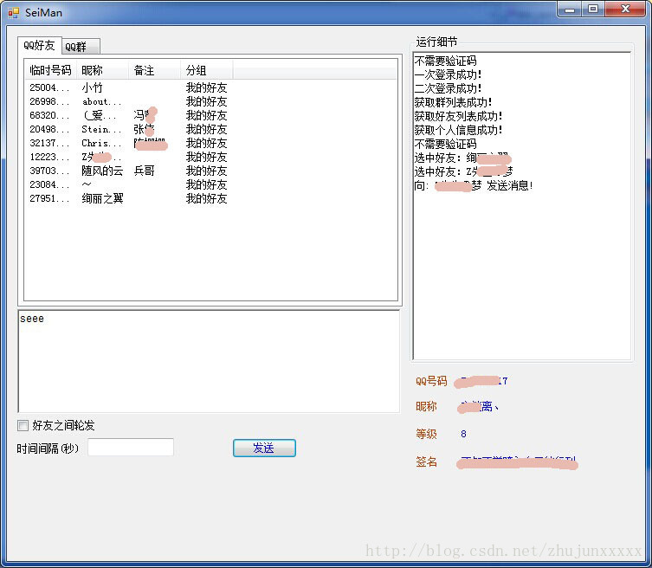Click the 兵哥 remark cell
The image size is (652, 568).
[x=145, y=171]
